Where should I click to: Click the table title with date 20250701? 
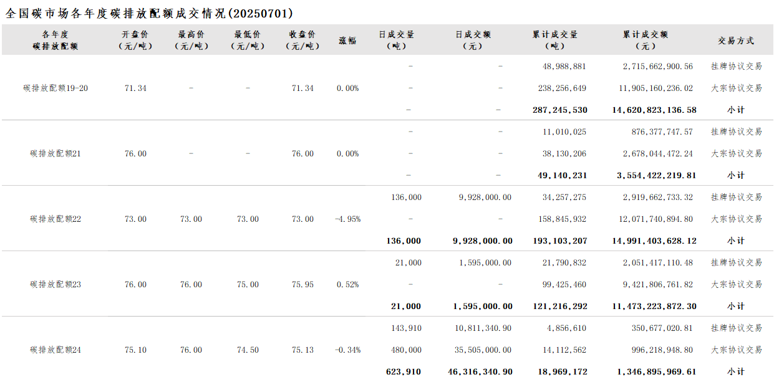(x=149, y=13)
